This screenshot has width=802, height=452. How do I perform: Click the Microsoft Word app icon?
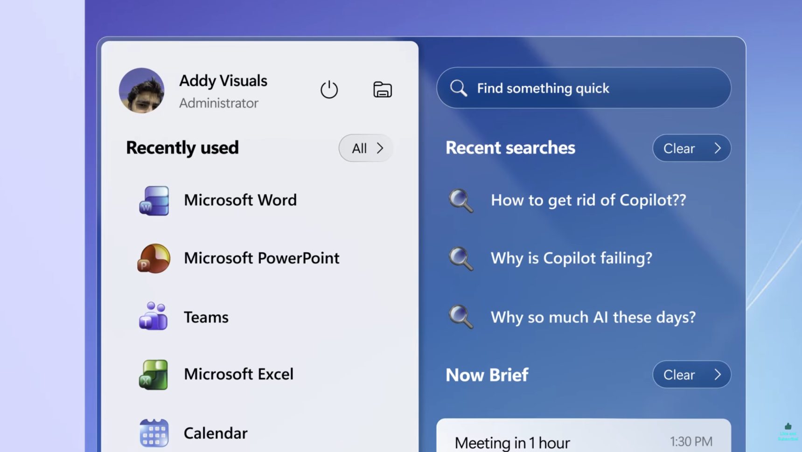point(154,201)
